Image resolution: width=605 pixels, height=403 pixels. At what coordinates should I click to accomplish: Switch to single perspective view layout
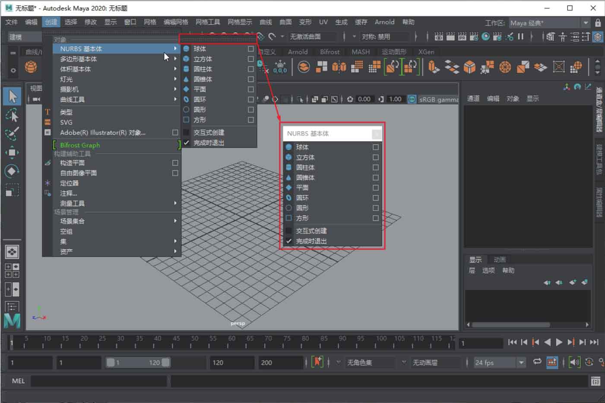[x=12, y=252]
